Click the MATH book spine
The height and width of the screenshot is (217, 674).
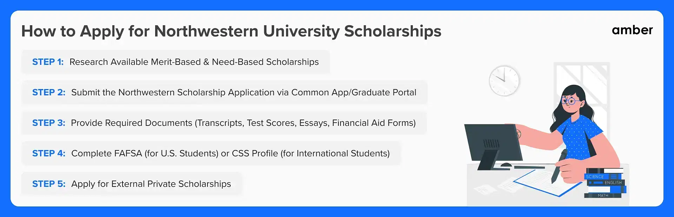coord(603,195)
